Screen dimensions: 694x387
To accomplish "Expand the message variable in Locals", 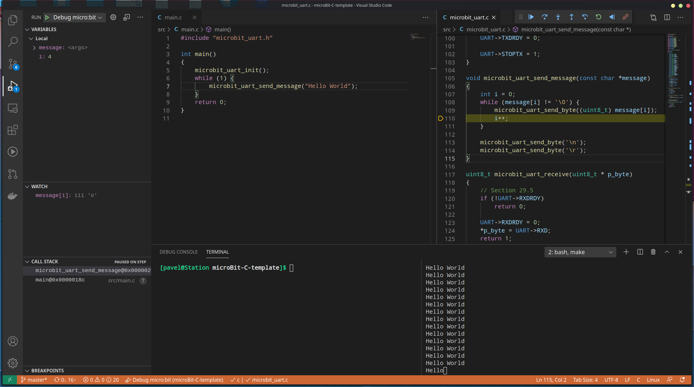I will 34,47.
